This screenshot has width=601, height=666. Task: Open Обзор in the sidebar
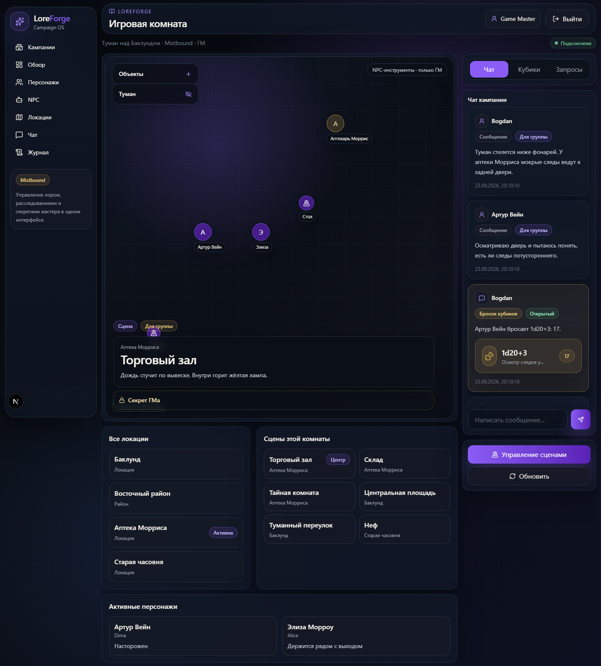click(51, 65)
